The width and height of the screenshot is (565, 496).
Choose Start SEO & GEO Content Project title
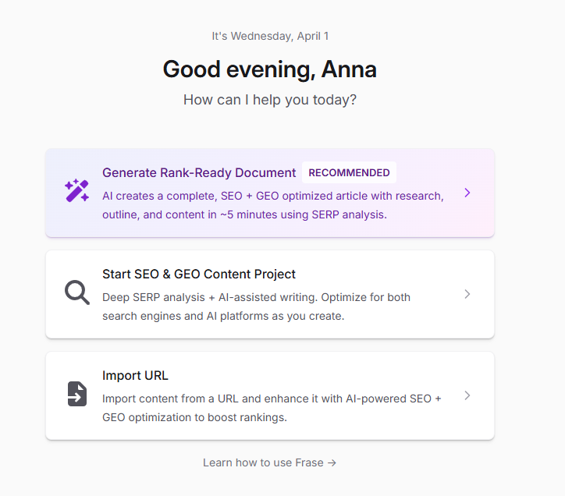199,275
